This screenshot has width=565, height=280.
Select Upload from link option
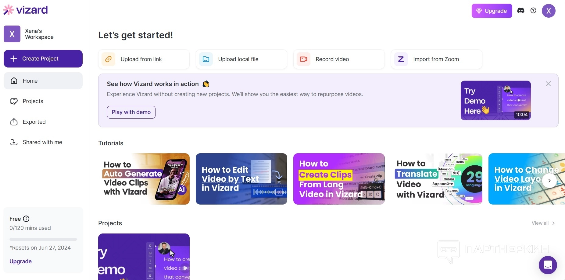click(x=144, y=59)
